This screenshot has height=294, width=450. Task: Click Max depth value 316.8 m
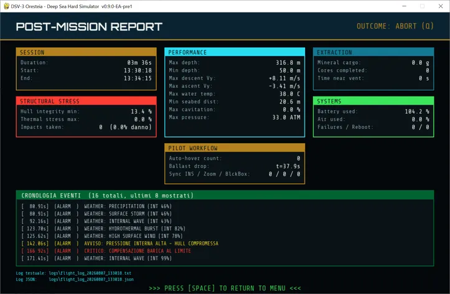click(x=288, y=62)
